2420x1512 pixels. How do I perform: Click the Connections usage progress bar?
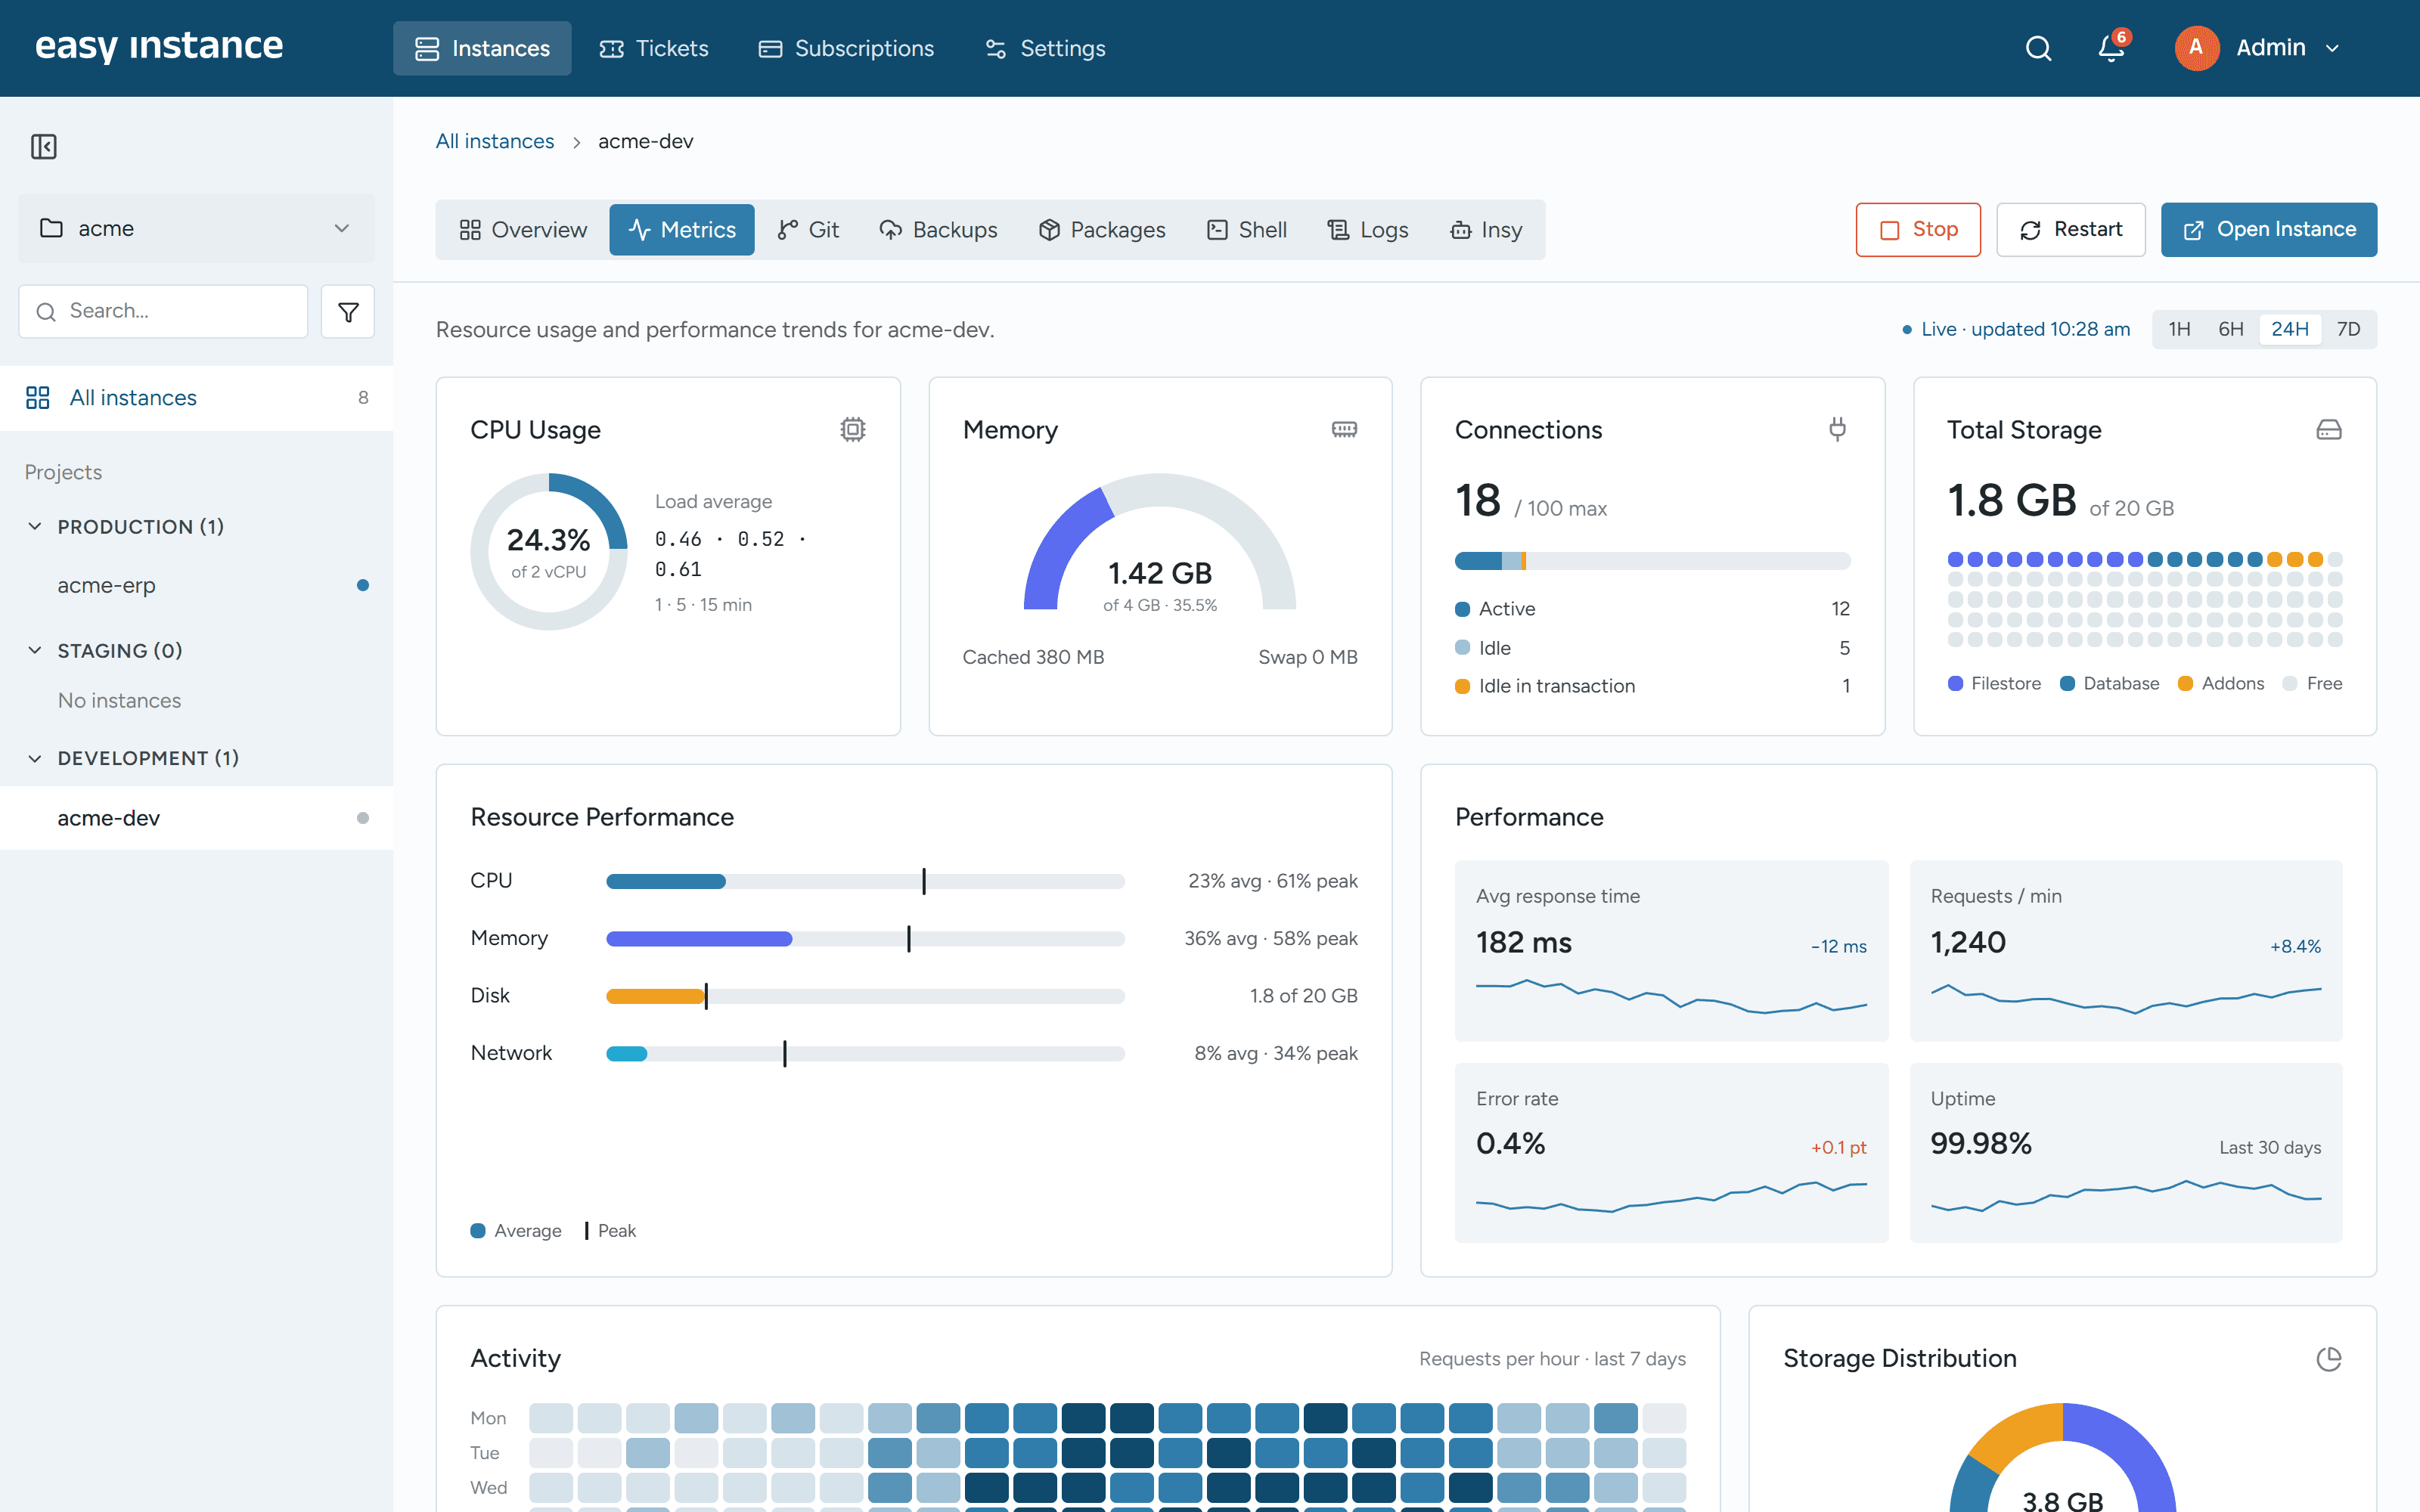tap(1652, 561)
